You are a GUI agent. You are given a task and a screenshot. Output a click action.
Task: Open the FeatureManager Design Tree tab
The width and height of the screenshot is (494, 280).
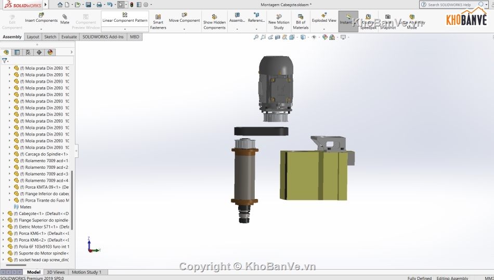click(6, 52)
